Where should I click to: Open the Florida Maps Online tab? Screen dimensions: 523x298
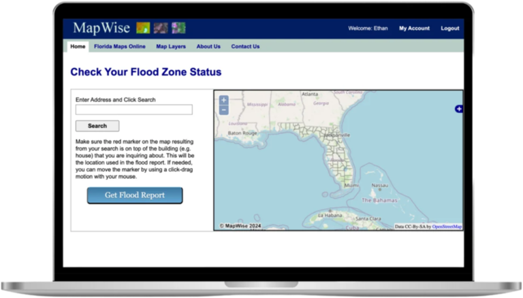tap(120, 46)
